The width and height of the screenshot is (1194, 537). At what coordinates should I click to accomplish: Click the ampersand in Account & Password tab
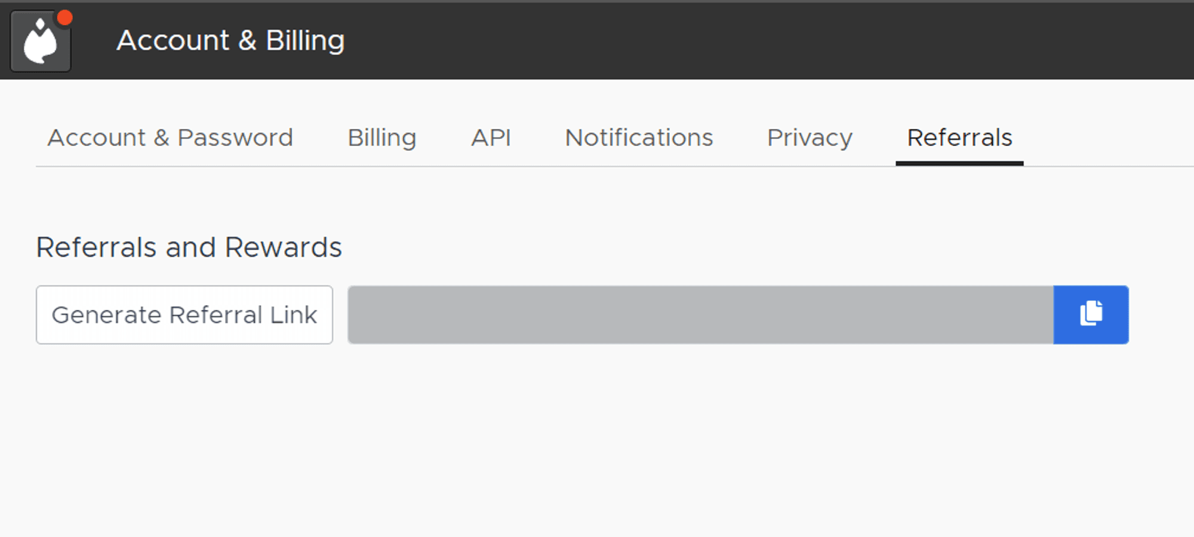coord(161,138)
